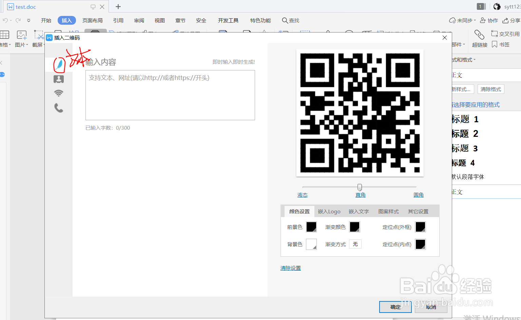Click the 确定 button
521x320 pixels.
(395, 307)
